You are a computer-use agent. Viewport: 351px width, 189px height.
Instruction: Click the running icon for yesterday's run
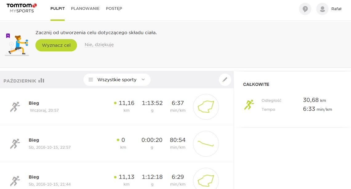pos(15,107)
